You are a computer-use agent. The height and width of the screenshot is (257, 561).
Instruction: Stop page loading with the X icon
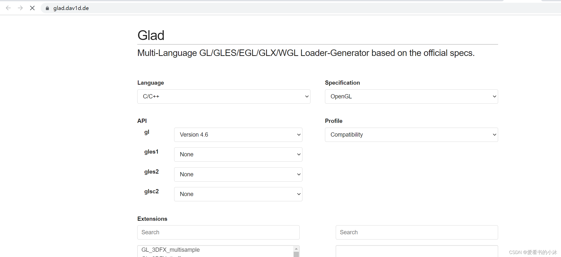click(x=32, y=8)
